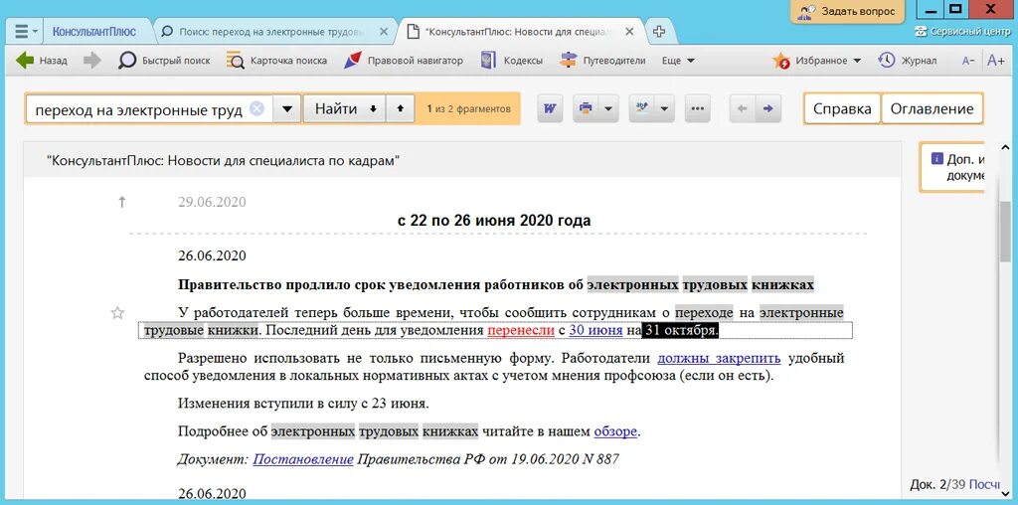Jump up using arrow beside 29.06.2020
The image size is (1018, 505).
click(121, 202)
